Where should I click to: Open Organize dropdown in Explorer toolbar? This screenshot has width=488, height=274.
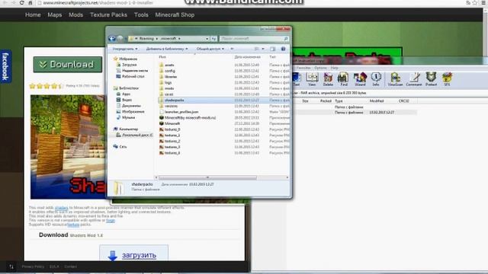125,49
